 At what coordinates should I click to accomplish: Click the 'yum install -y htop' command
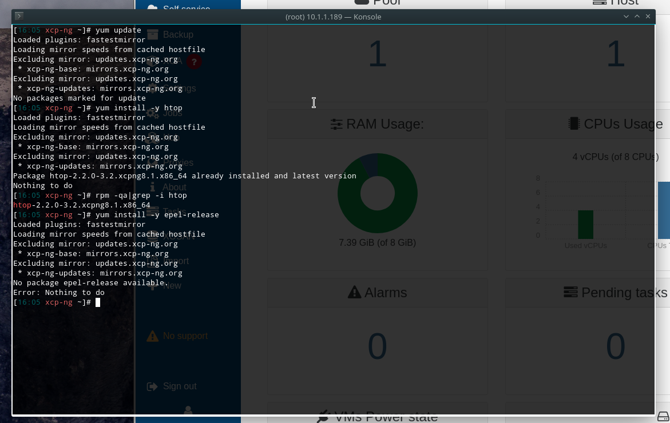click(x=139, y=108)
